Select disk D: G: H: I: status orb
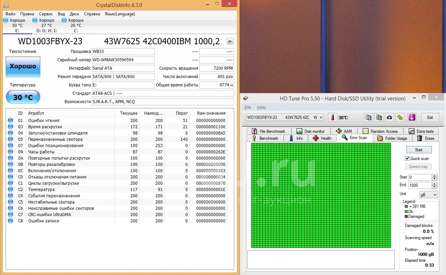The width and height of the screenshot is (446, 275). 35,20
